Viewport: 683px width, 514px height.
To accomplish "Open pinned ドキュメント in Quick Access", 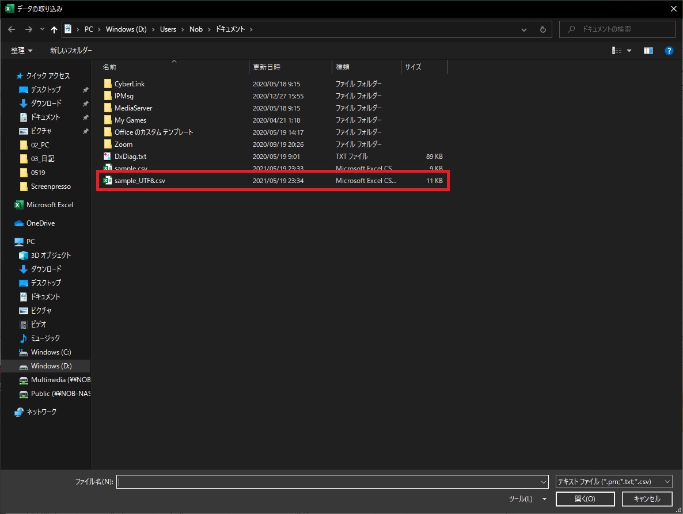I will (x=45, y=117).
